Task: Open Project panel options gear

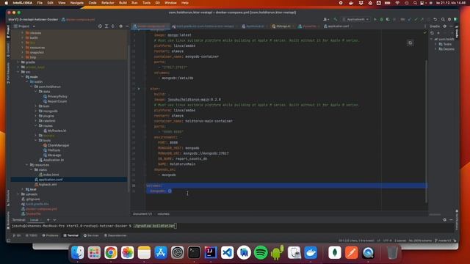Action: click(x=120, y=26)
